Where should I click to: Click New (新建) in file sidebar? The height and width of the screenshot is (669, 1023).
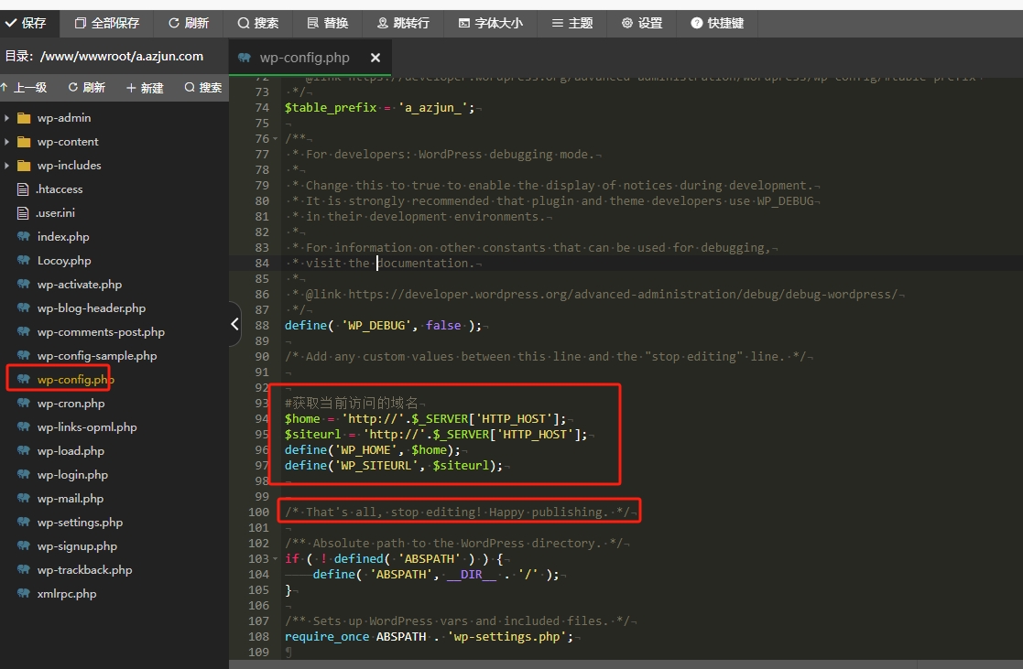point(145,88)
